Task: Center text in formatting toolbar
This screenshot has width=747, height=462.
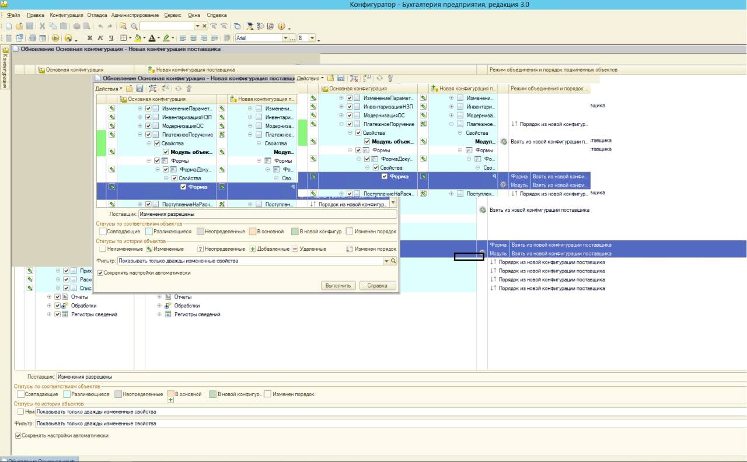Action: (193, 38)
